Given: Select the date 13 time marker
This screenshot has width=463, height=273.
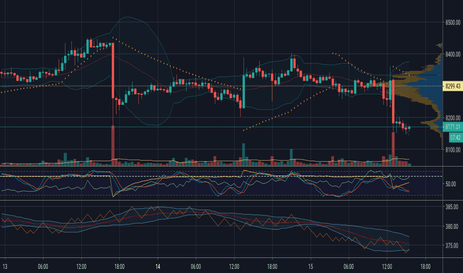Looking at the screenshot, I should 5,267.
